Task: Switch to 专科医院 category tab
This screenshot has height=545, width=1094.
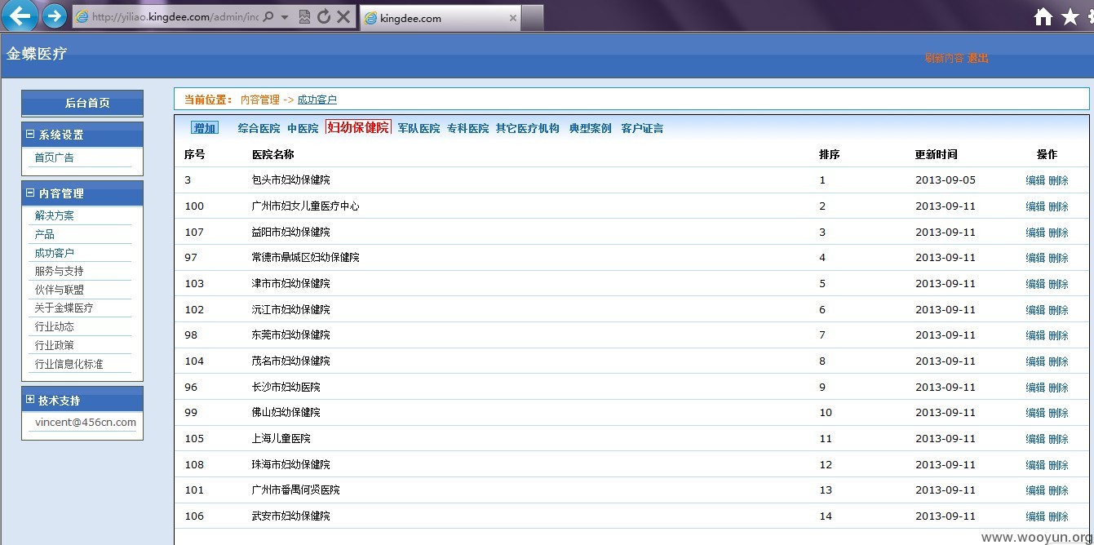Action: (x=467, y=128)
